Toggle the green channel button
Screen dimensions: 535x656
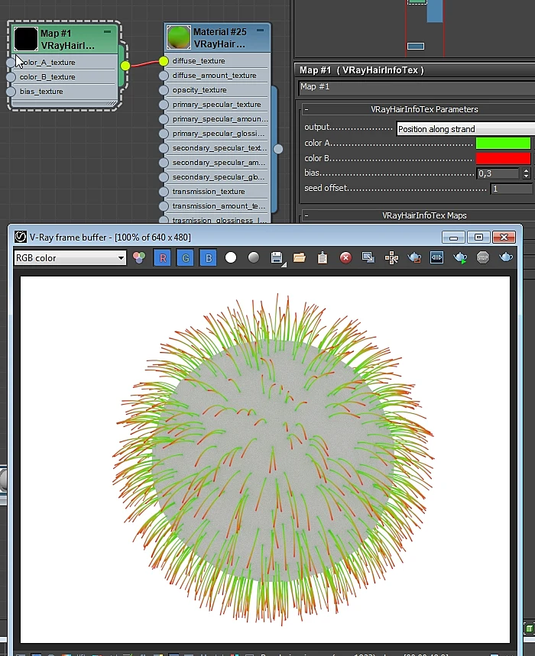pyautogui.click(x=186, y=257)
